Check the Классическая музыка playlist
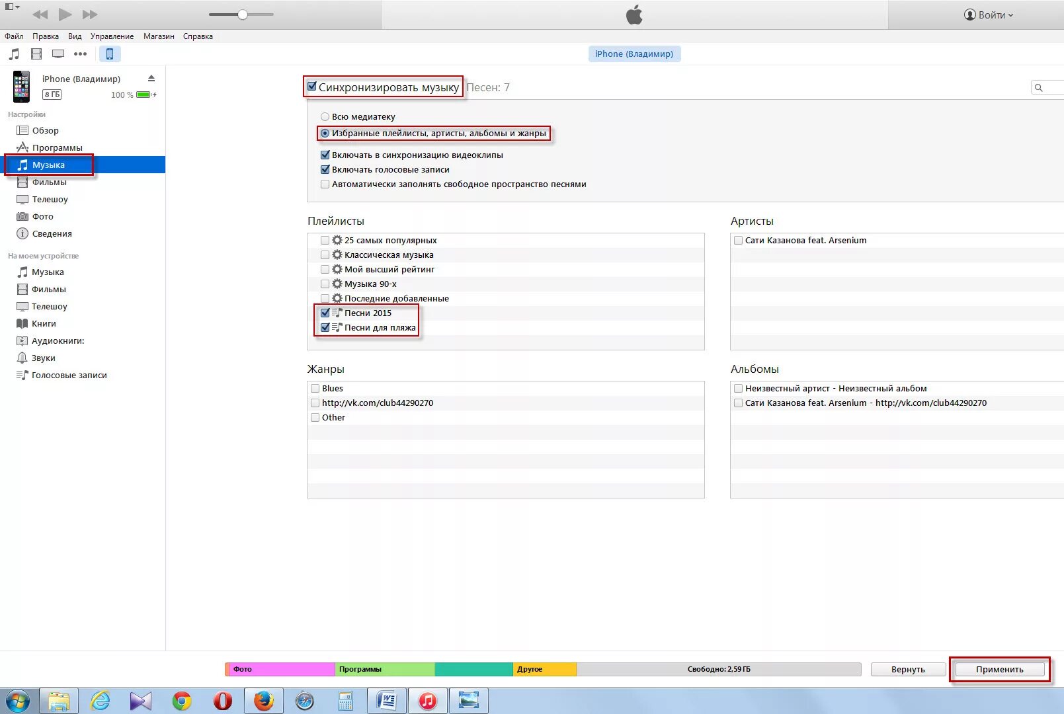1064x714 pixels. [x=325, y=255]
